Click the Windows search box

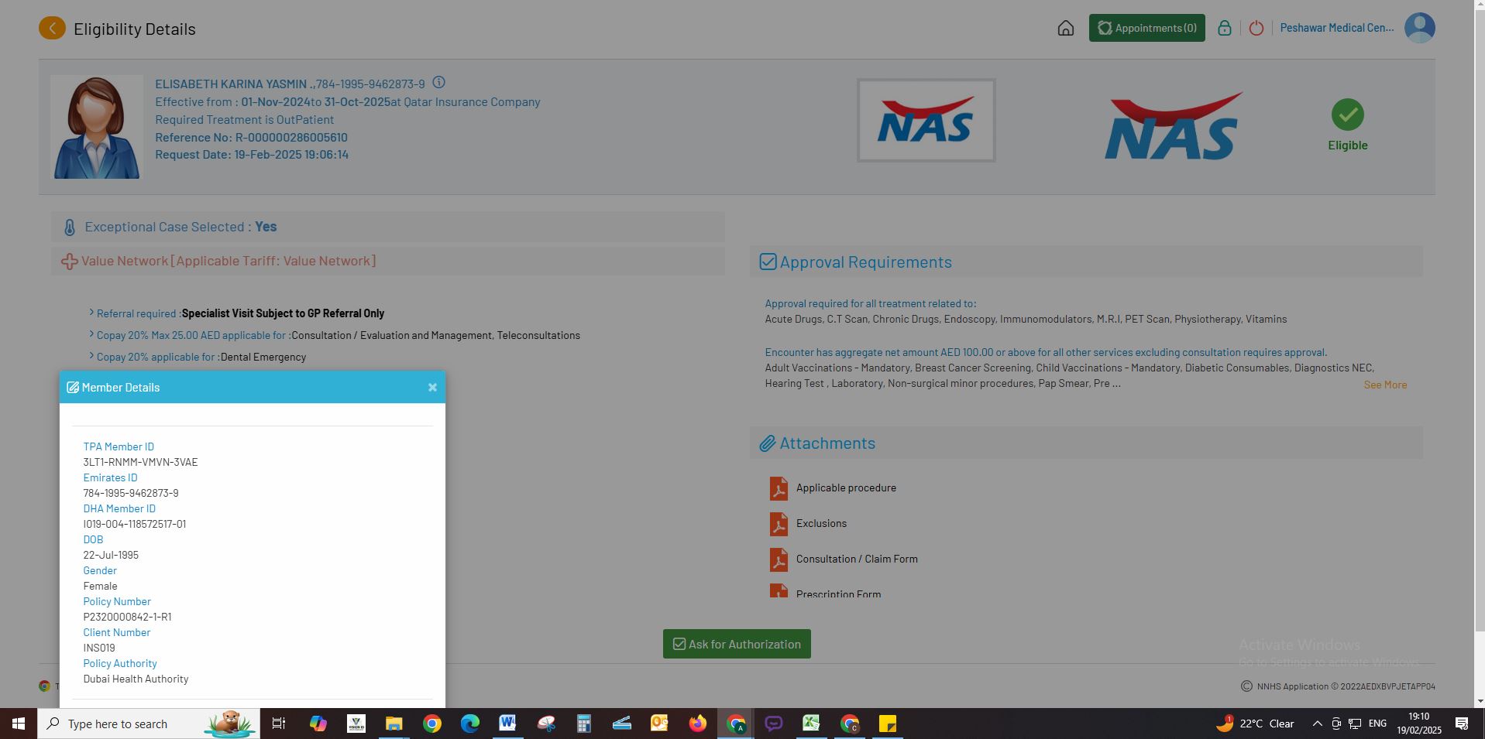click(x=149, y=724)
